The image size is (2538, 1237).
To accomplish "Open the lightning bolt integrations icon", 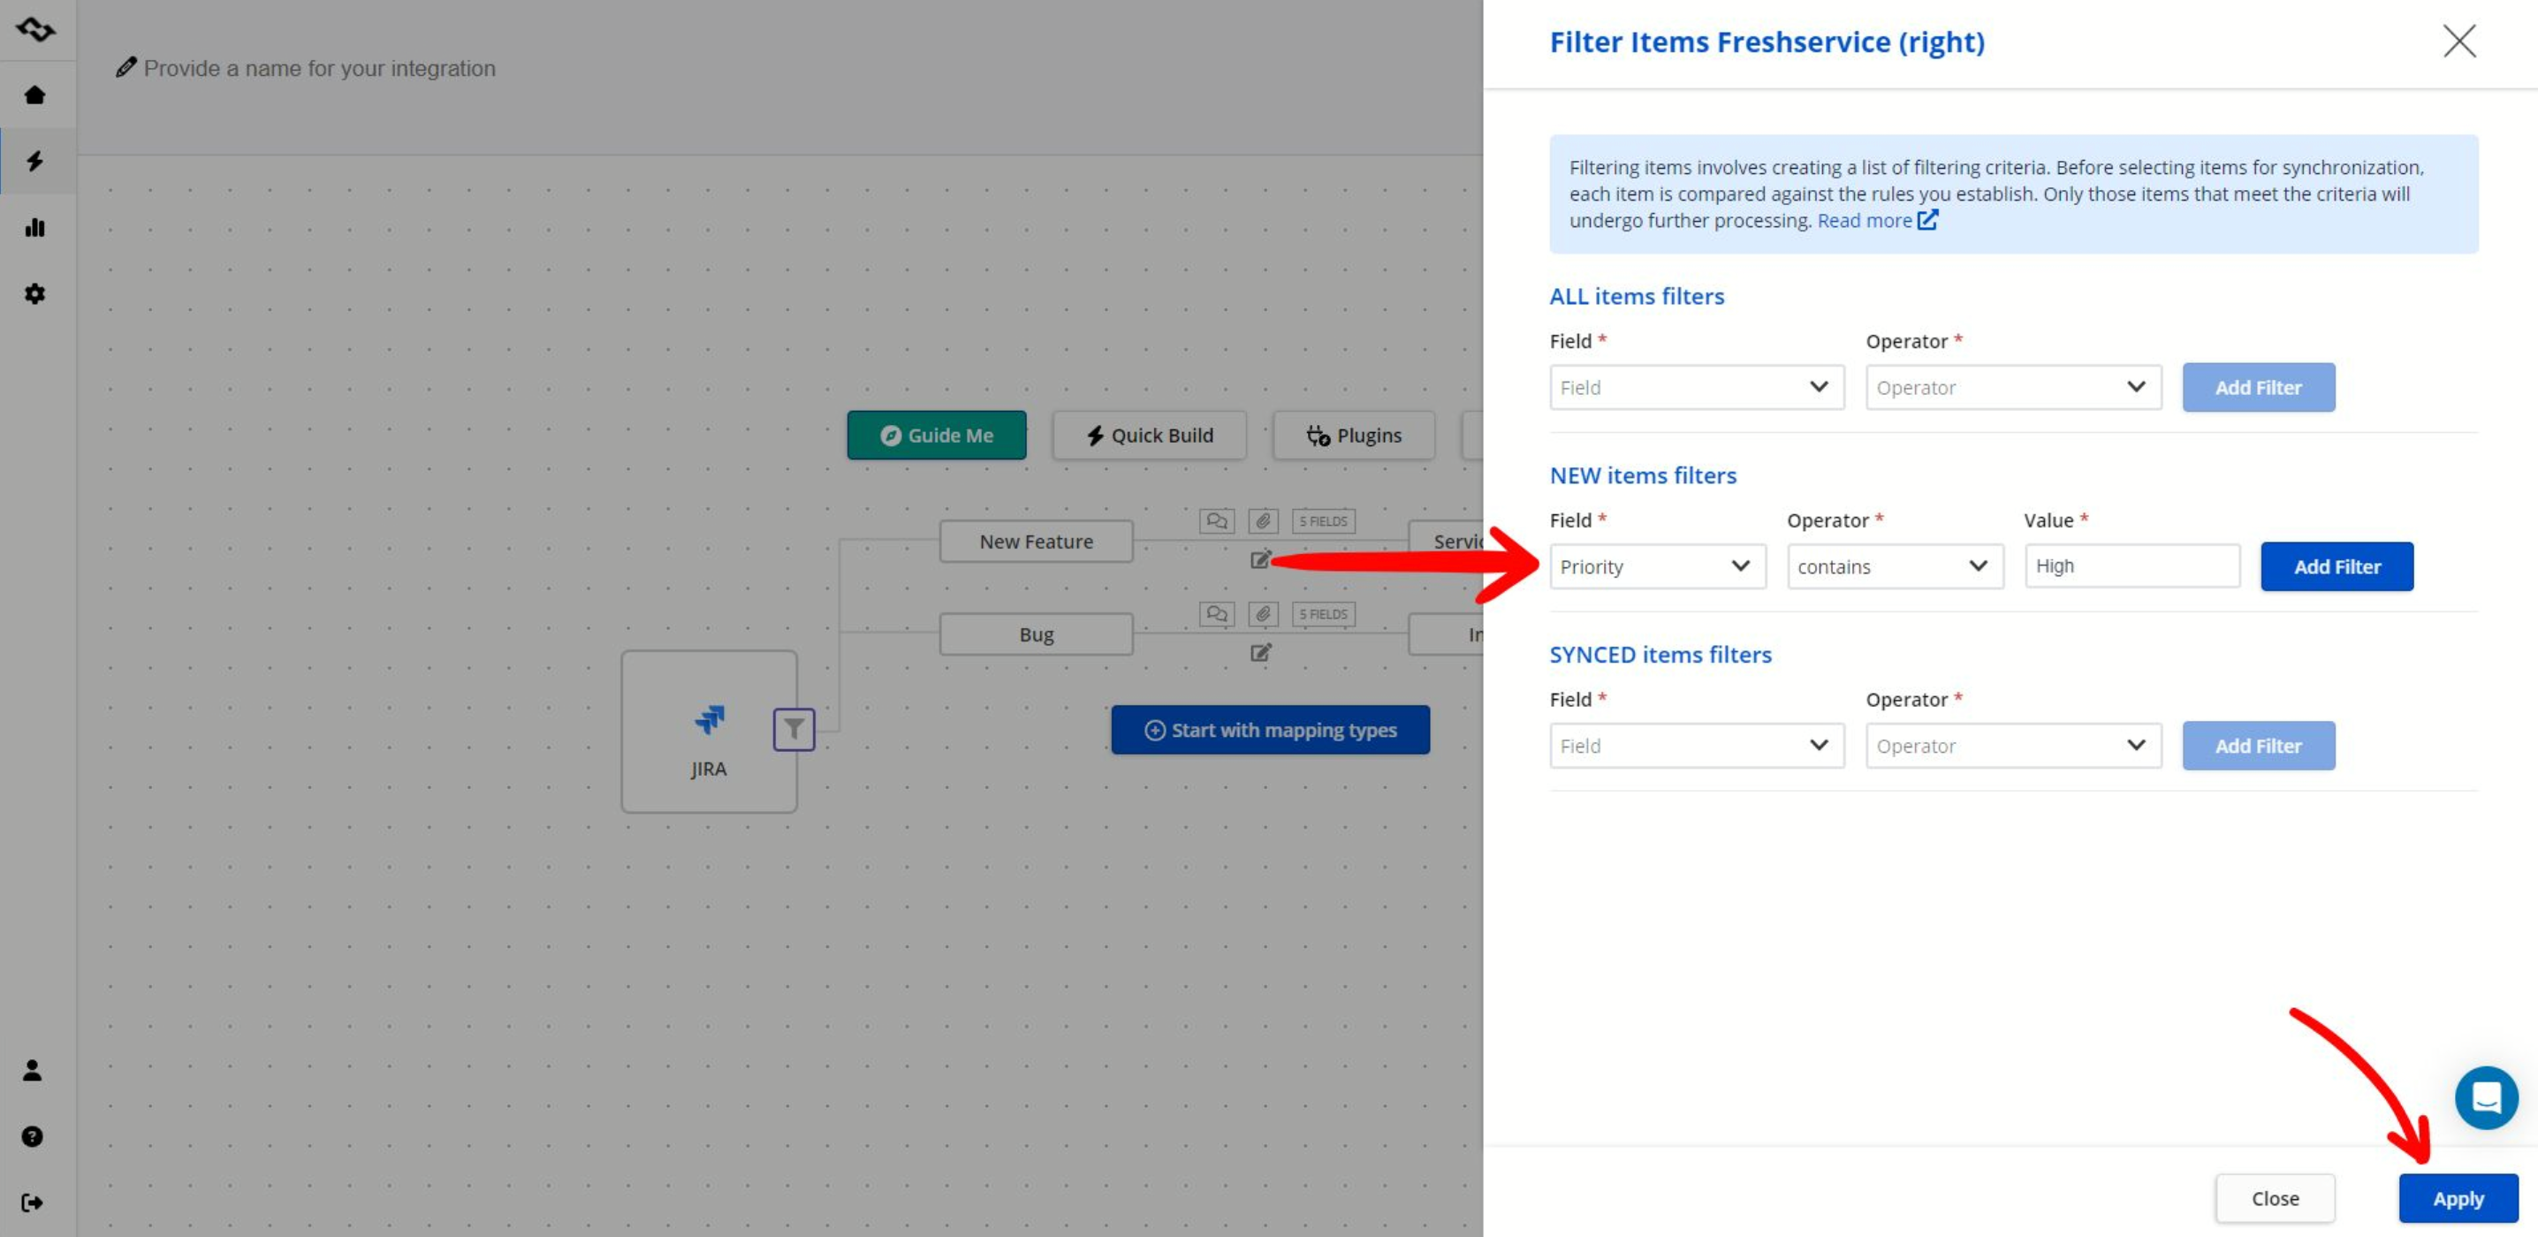I will tap(34, 161).
